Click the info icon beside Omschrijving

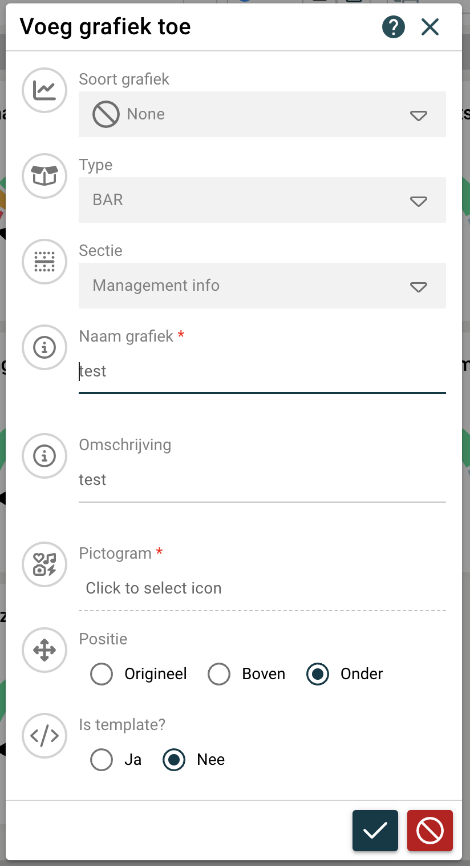click(x=44, y=456)
